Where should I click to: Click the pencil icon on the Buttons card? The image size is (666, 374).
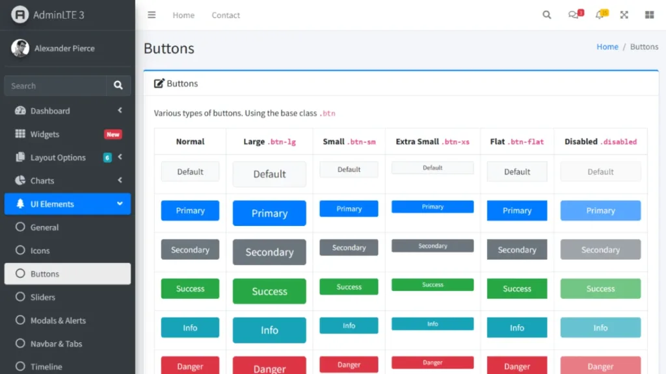tap(158, 82)
